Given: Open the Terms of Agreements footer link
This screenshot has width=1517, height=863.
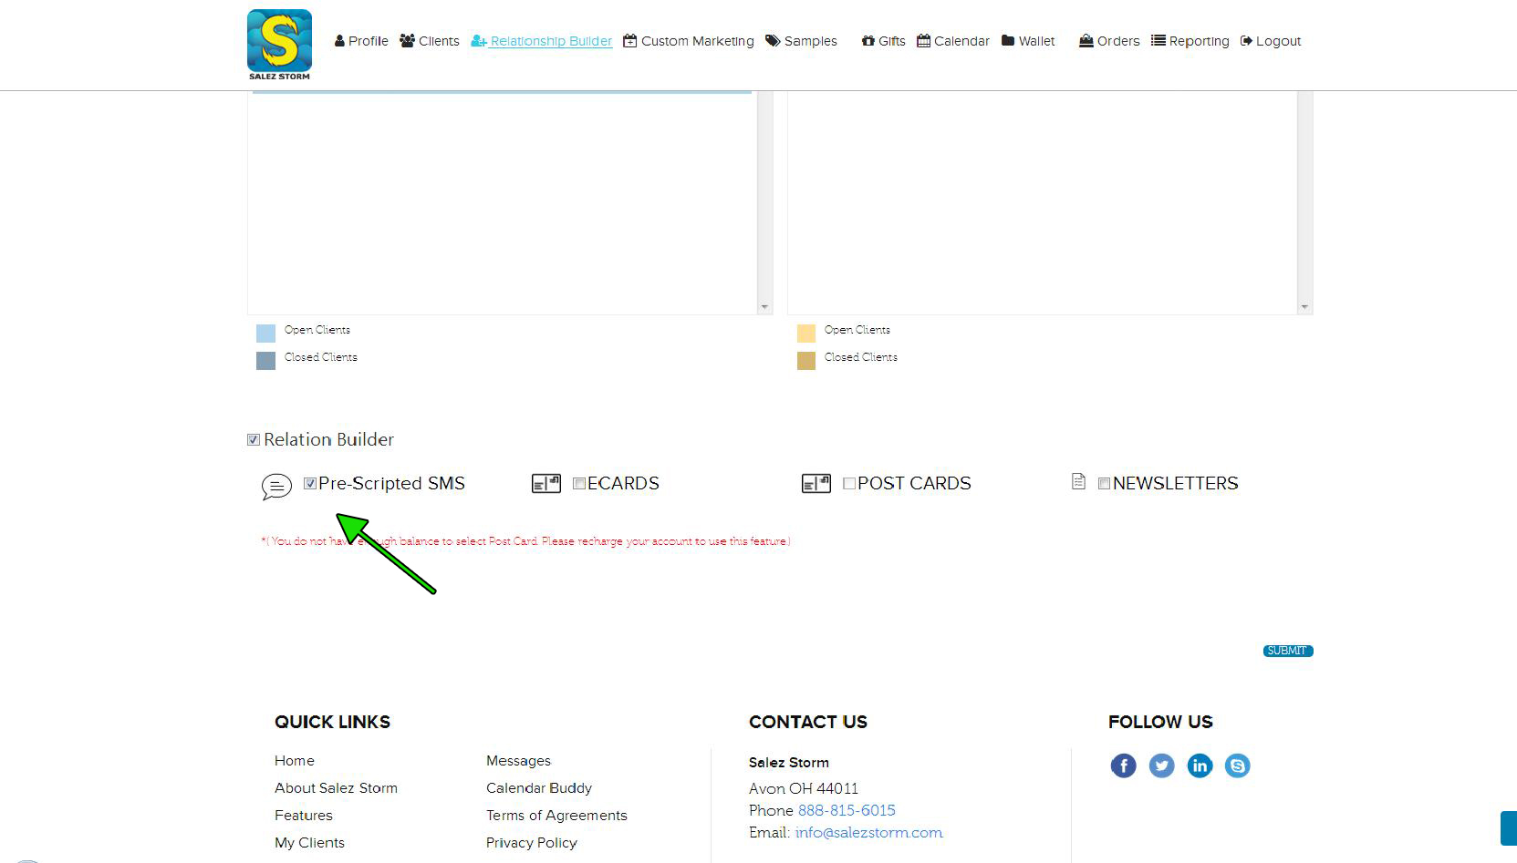Looking at the screenshot, I should click(x=556, y=816).
